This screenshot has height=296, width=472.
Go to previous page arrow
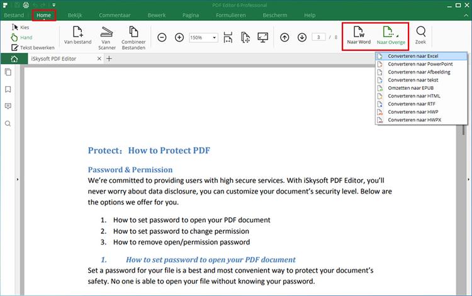284,38
